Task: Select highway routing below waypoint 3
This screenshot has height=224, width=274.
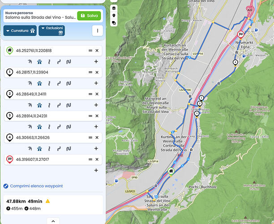Action: 39,127
